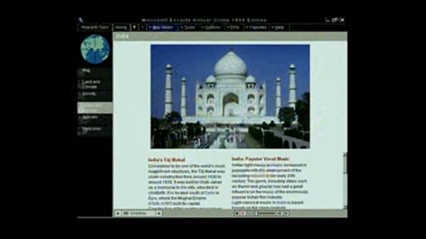Image resolution: width=426 pixels, height=239 pixels.
Task: Click the industry link in the music article
Action: coord(258,175)
